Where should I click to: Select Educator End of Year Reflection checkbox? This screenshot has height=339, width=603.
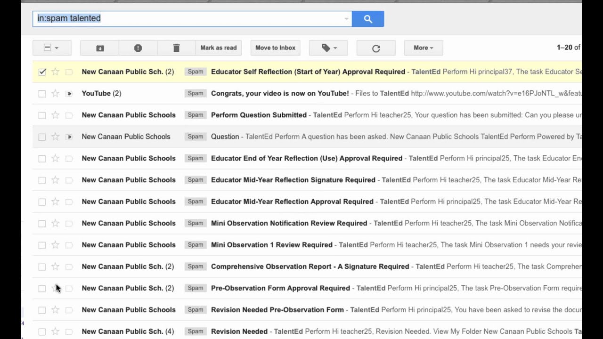(42, 158)
